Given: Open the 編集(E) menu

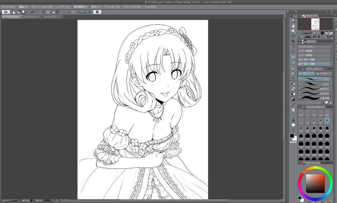Looking at the screenshot, I should [23, 7].
